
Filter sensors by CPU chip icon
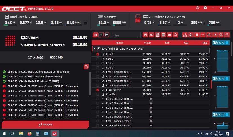click(145, 35)
